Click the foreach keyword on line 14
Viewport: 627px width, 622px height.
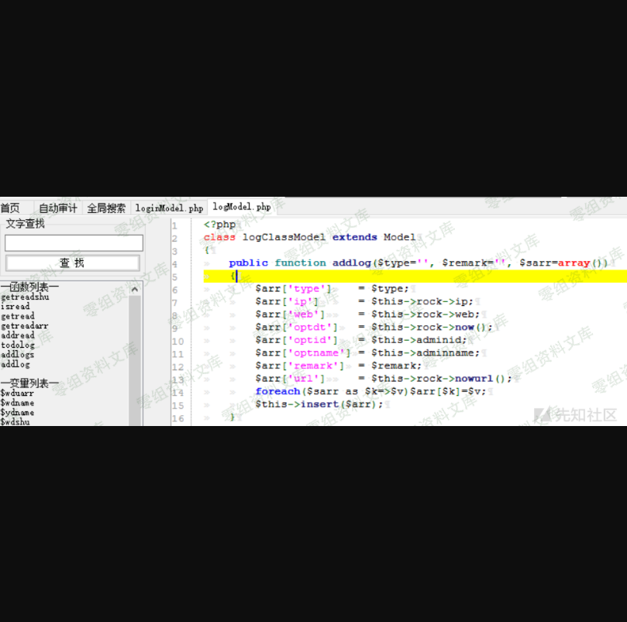pos(277,391)
